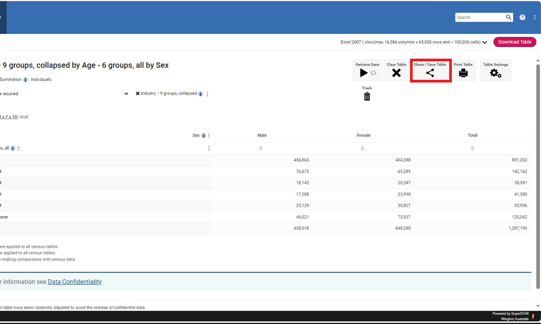Open Share / Save Table
Image resolution: width=541 pixels, height=324 pixels.
(430, 73)
